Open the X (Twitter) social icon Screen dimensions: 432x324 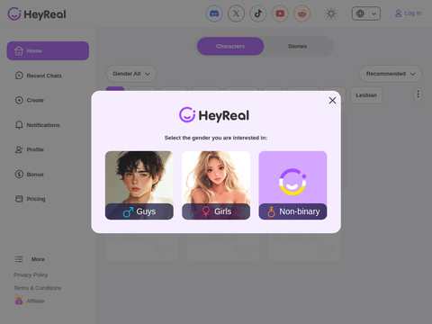(236, 13)
